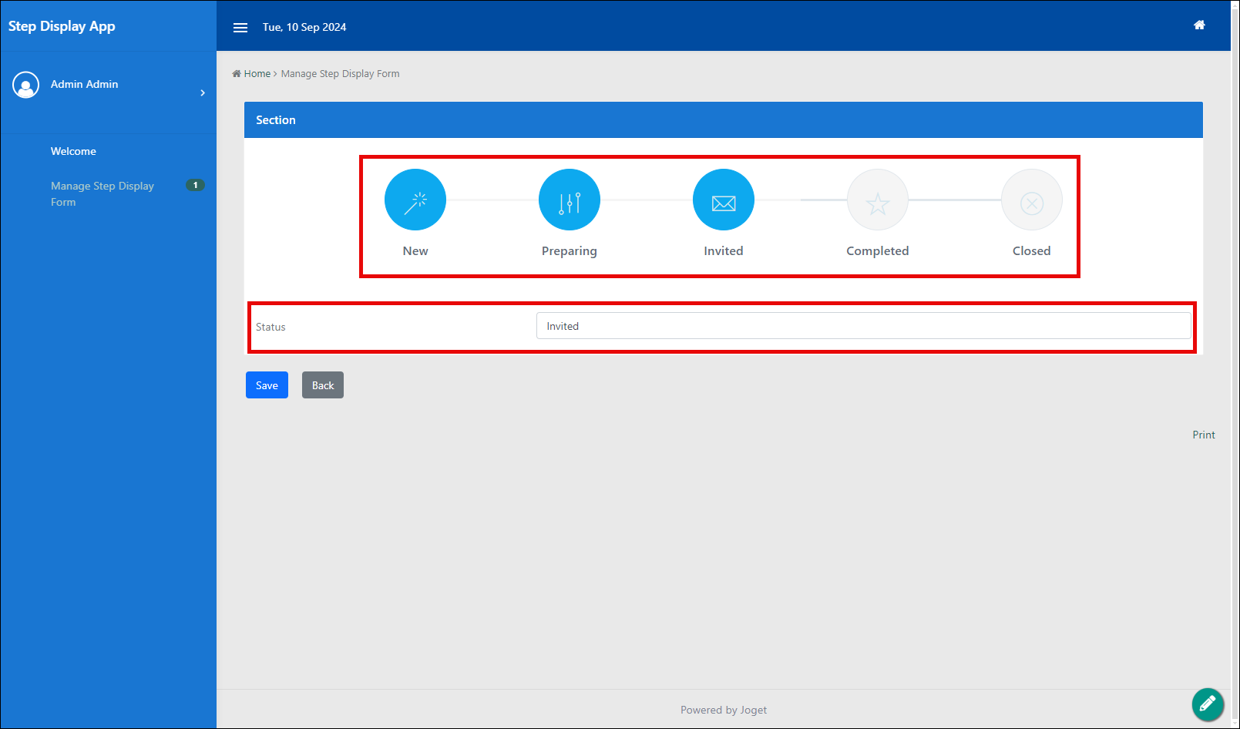Click the Preparing step sliders icon
The height and width of the screenshot is (729, 1240).
[x=570, y=200]
